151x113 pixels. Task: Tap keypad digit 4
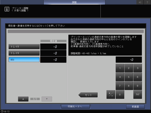pyautogui.click(x=120, y=77)
